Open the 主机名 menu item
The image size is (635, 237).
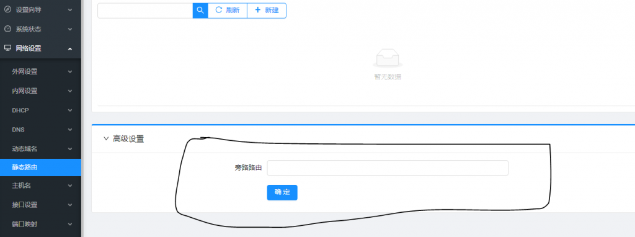(40, 186)
